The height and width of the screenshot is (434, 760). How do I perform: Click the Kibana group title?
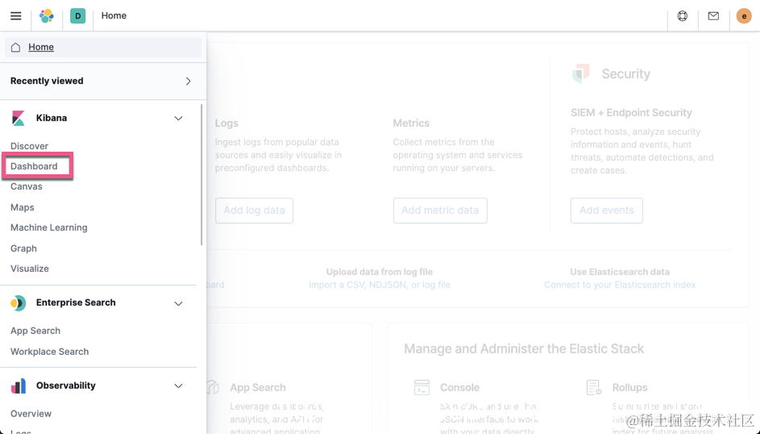[52, 119]
